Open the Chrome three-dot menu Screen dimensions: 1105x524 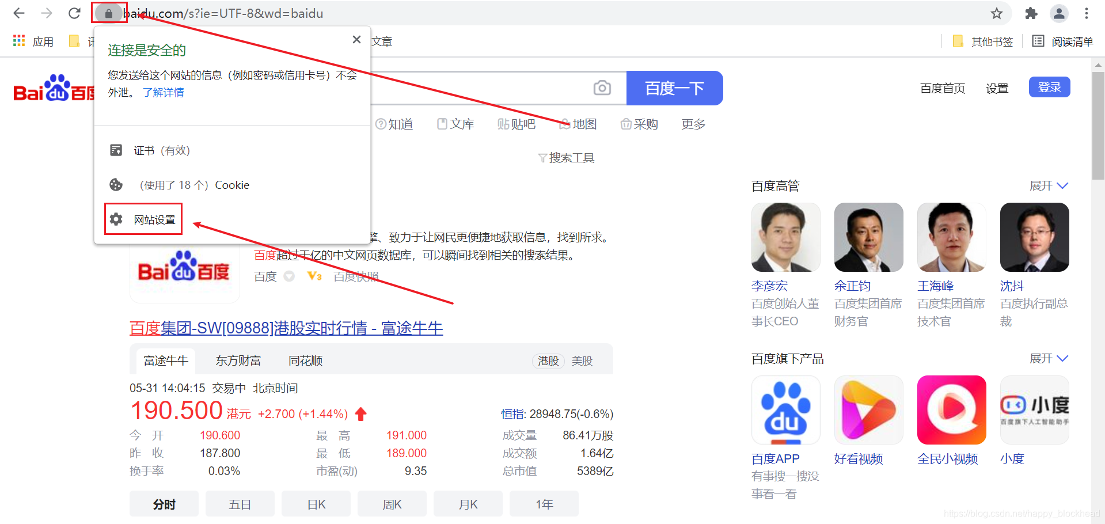click(x=1087, y=13)
